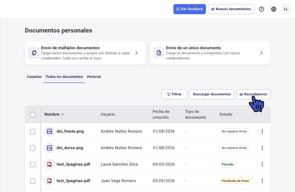
Task: Click file name dni_frente.png
Action: point(70,131)
